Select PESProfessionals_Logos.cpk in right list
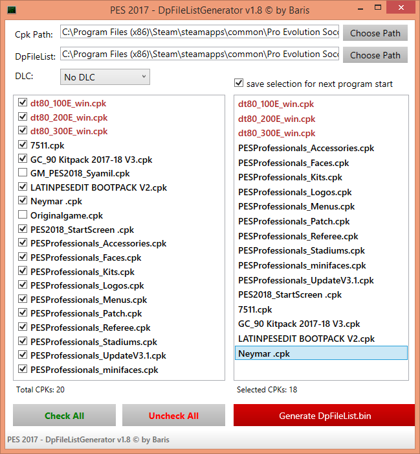The height and width of the screenshot is (454, 420). 321,192
